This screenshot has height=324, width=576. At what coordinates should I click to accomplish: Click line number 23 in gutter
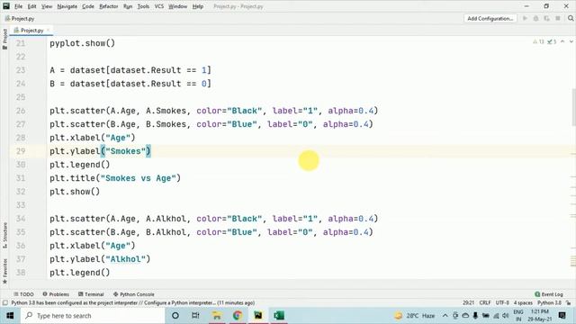(21, 70)
